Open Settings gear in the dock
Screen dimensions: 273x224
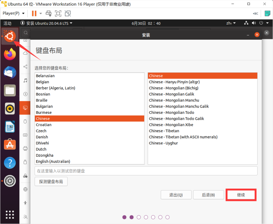(10, 181)
